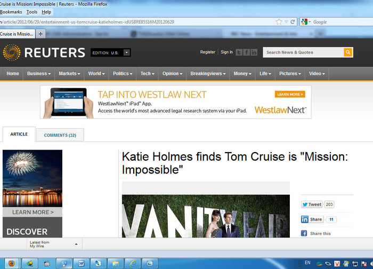The image size is (373, 269).
Task: Expand the Life navigation menu
Action: pos(265,74)
